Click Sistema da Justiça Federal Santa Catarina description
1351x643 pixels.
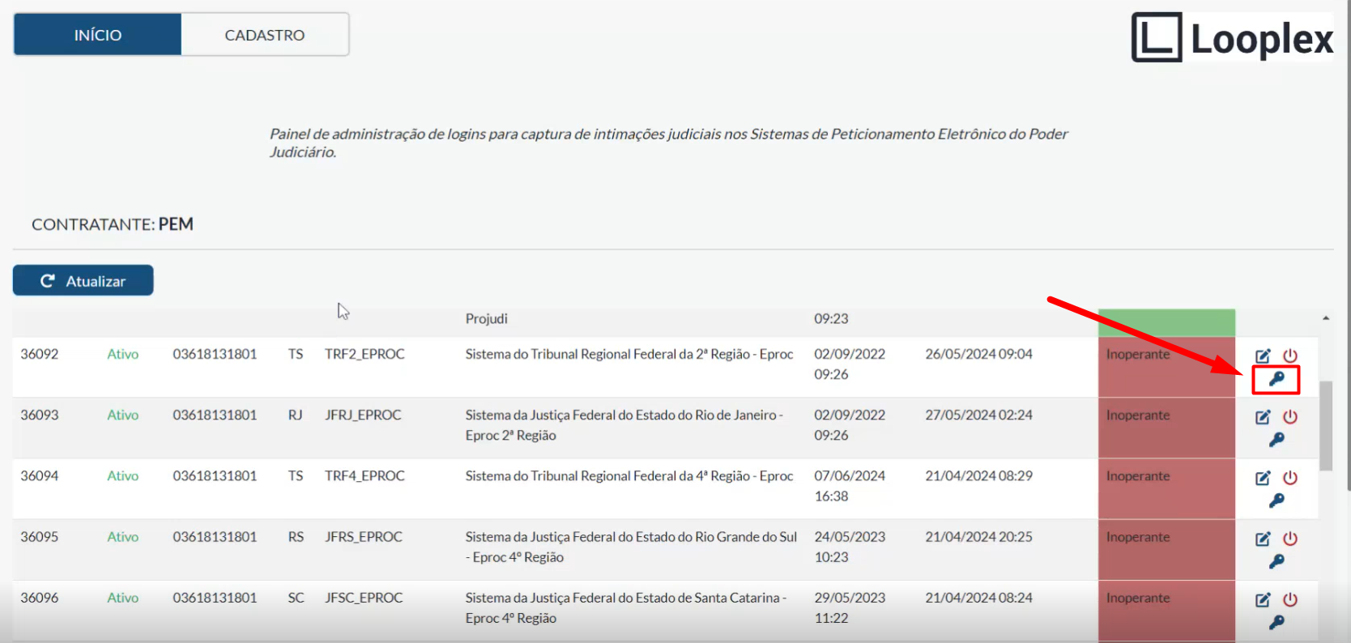625,607
